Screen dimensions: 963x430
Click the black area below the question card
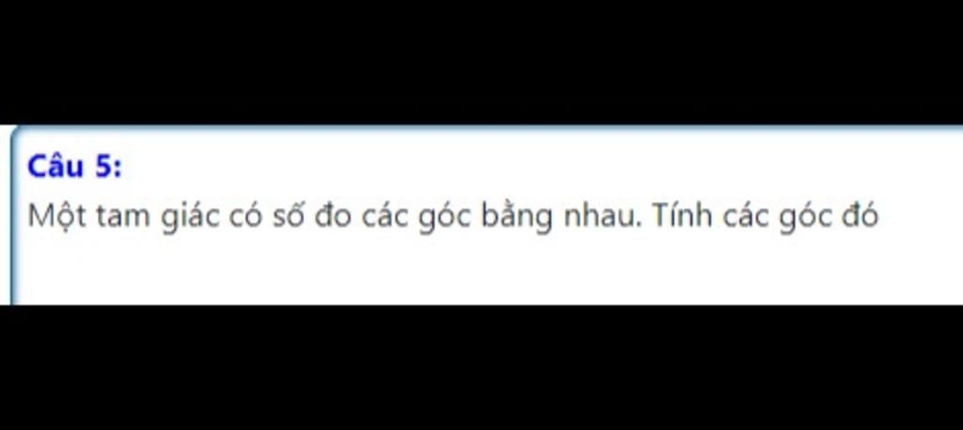click(x=481, y=368)
